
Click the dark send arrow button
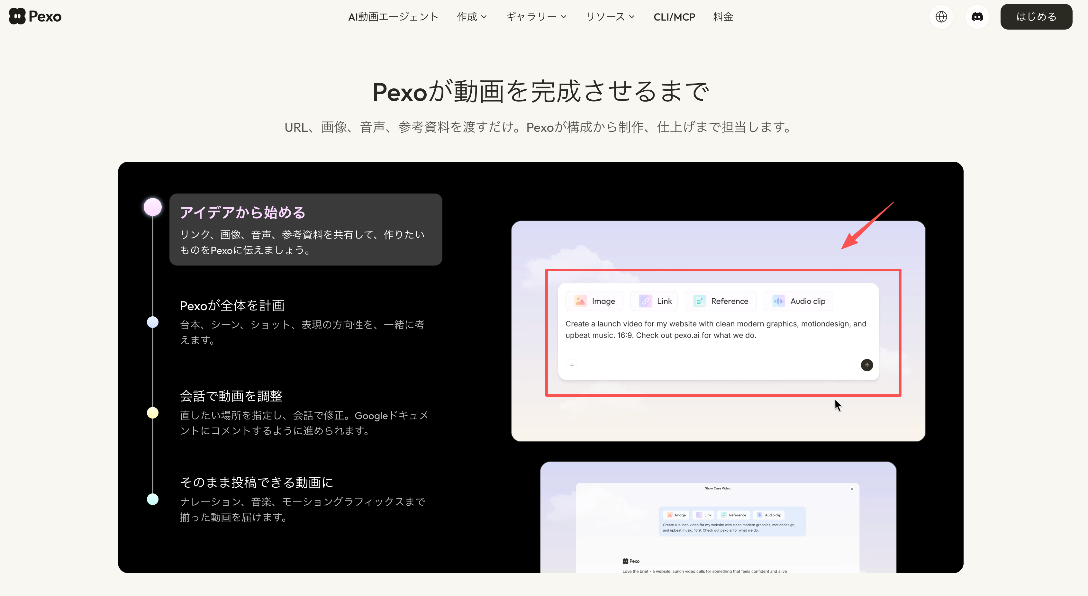tap(867, 365)
